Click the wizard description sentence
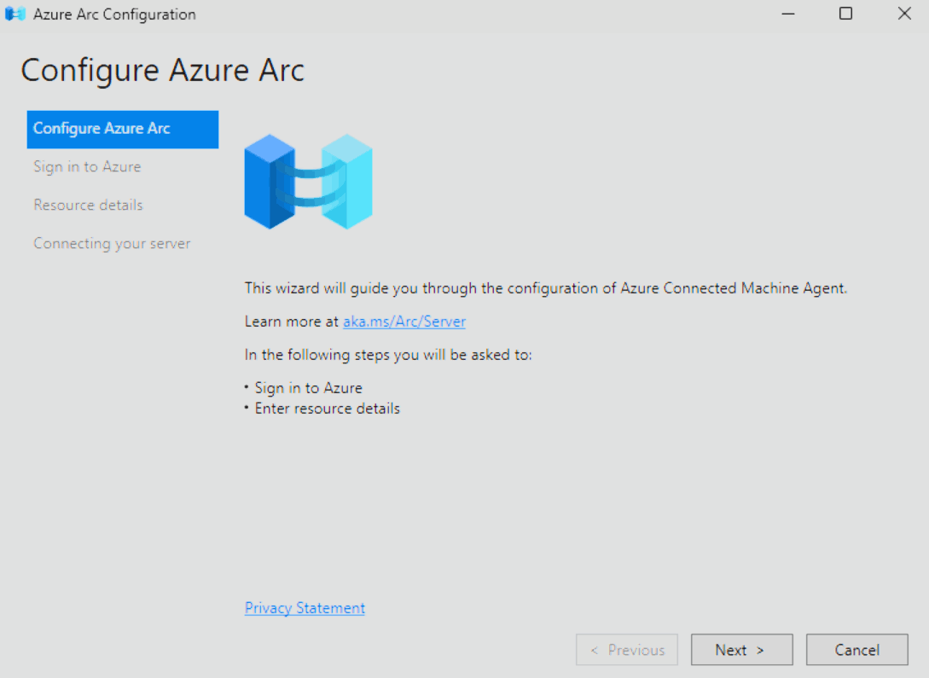929x678 pixels. click(x=546, y=288)
